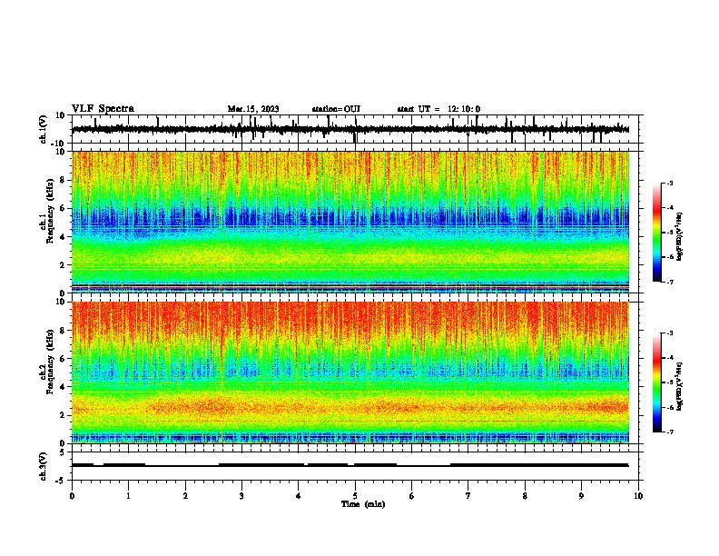
Task: Click the "station=OUI" header label
Action: pyautogui.click(x=336, y=109)
